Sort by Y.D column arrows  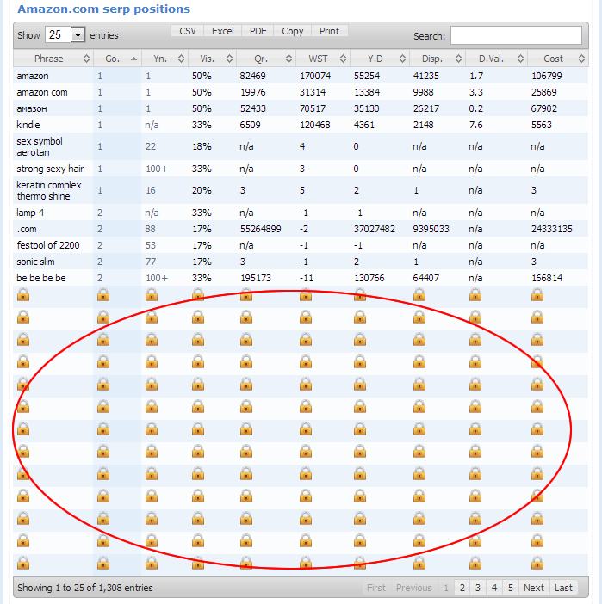coord(402,59)
